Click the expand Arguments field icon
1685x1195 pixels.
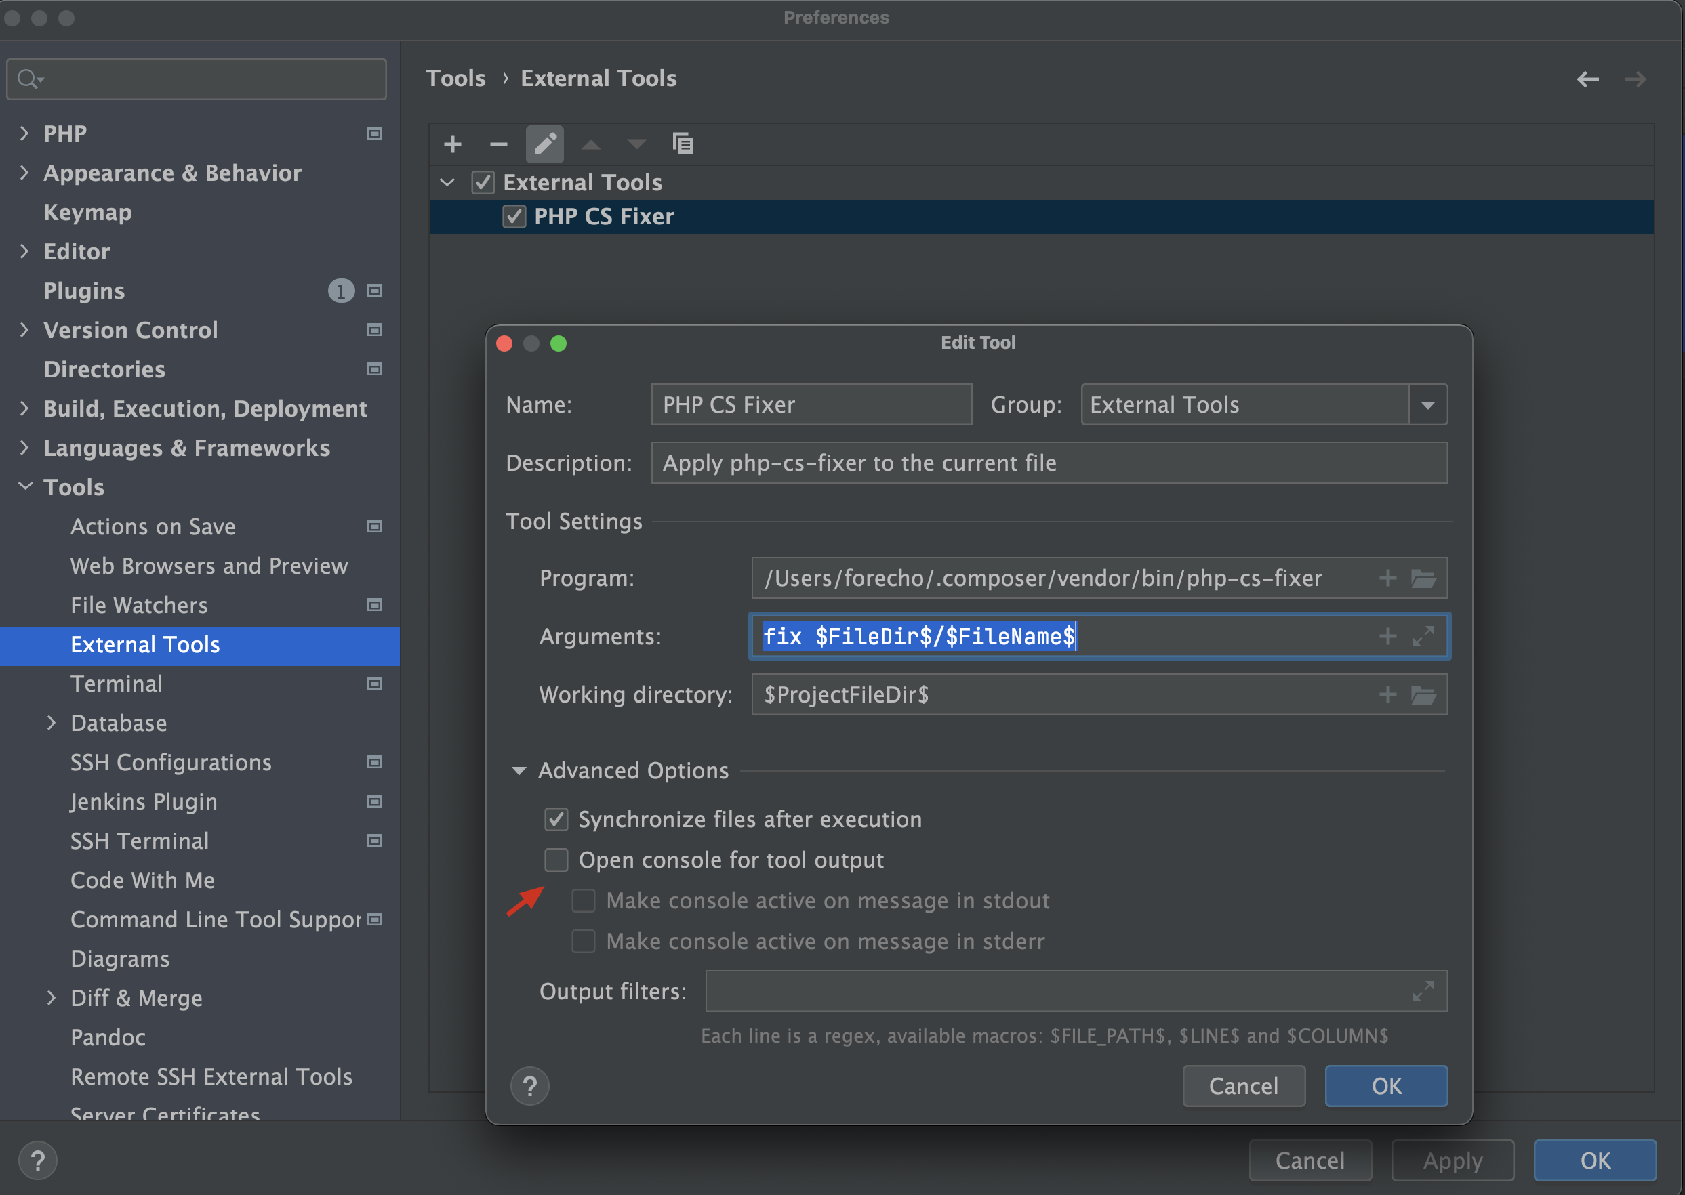pos(1423,636)
